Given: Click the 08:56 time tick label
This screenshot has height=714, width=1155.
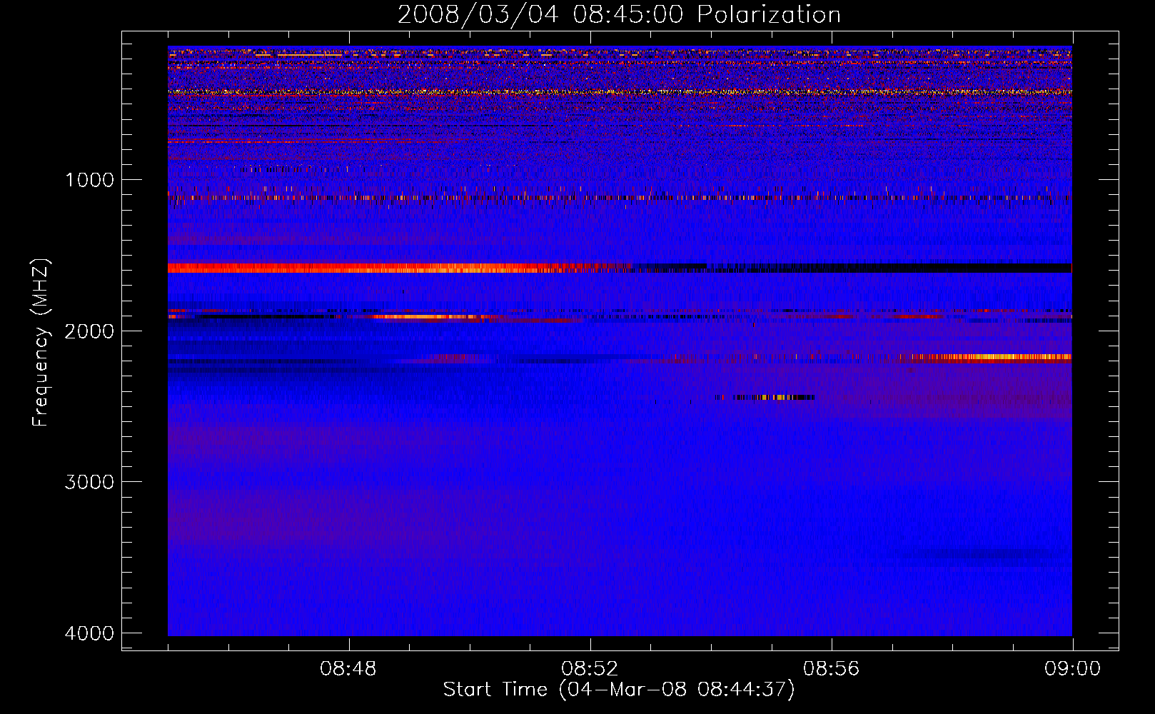Looking at the screenshot, I should point(831,669).
